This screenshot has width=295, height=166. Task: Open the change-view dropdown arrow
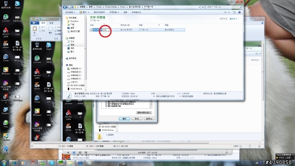pos(229,12)
